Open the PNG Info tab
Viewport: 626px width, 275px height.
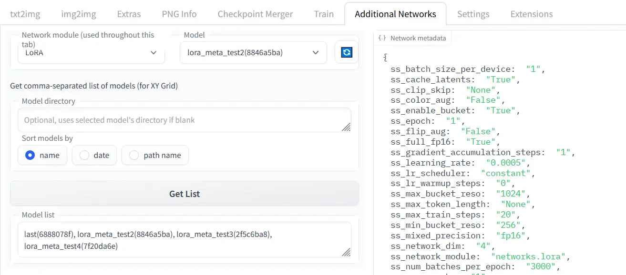(179, 14)
